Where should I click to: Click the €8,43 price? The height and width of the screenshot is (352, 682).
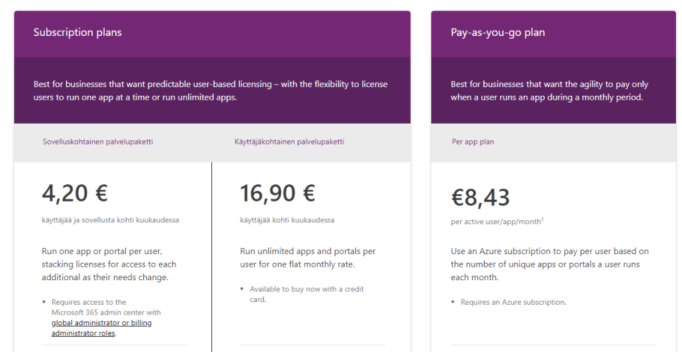click(481, 198)
